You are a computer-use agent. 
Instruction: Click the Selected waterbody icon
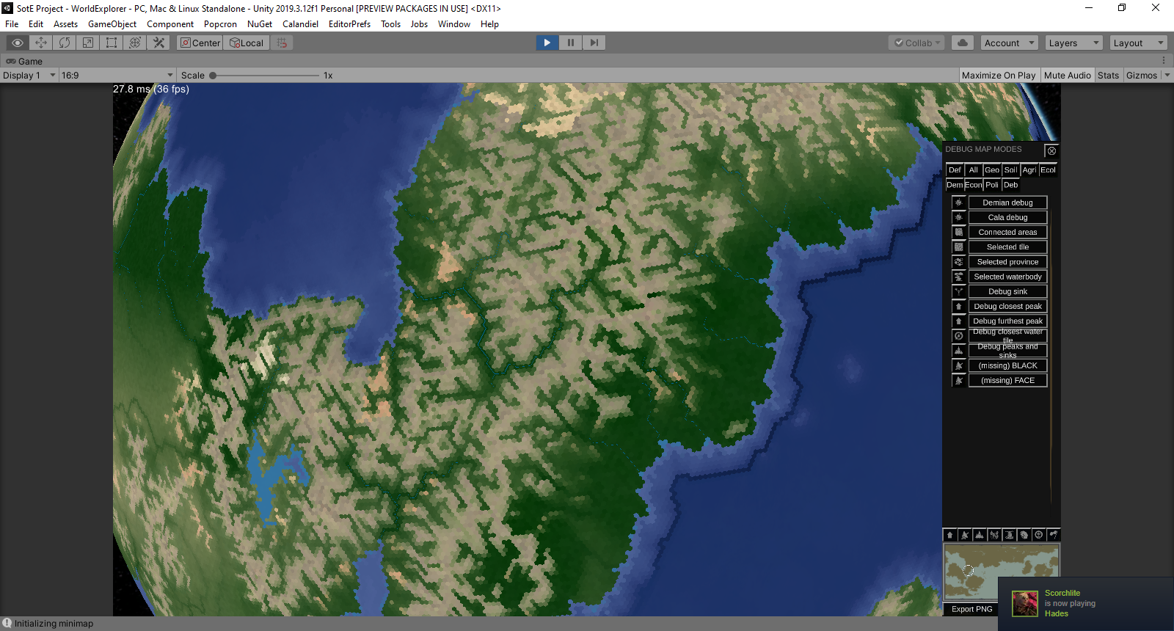coord(958,277)
